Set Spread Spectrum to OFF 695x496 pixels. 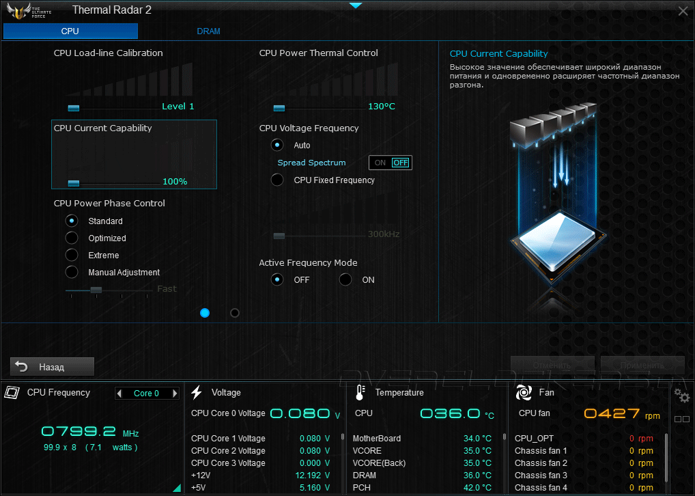tap(401, 163)
